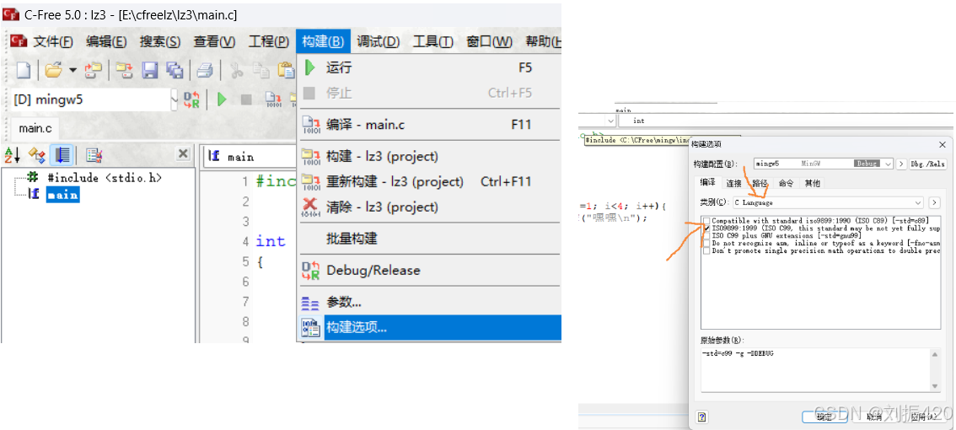Select 编译 - main.c from build menu
This screenshot has height=430, width=956.
pyautogui.click(x=429, y=125)
